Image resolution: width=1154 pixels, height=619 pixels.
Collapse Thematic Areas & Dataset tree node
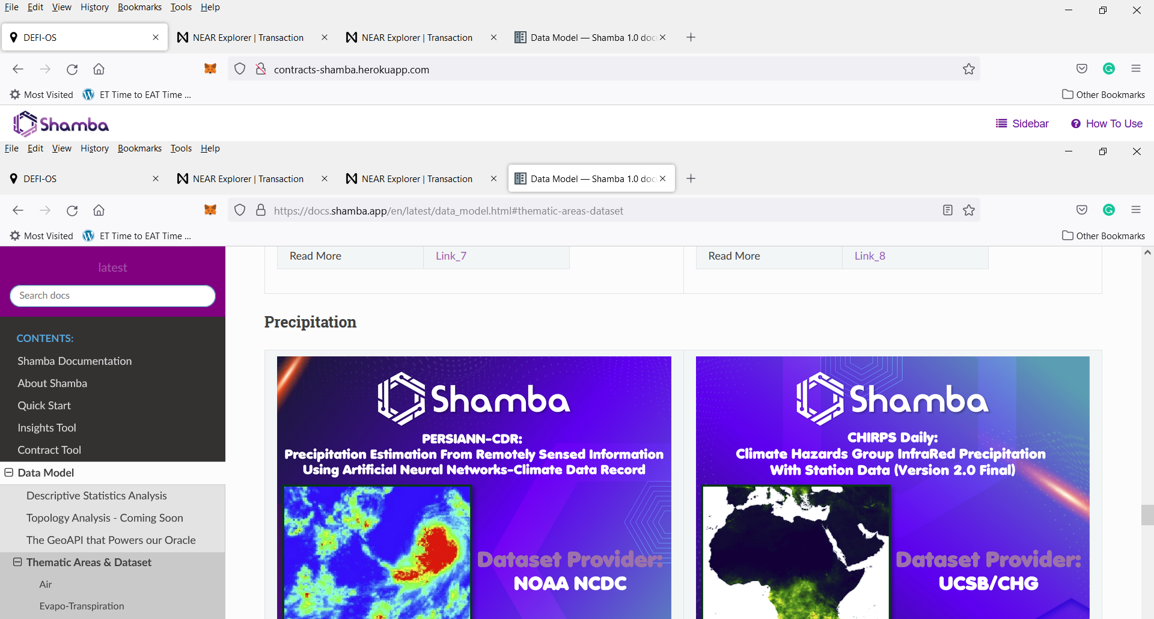coord(17,562)
